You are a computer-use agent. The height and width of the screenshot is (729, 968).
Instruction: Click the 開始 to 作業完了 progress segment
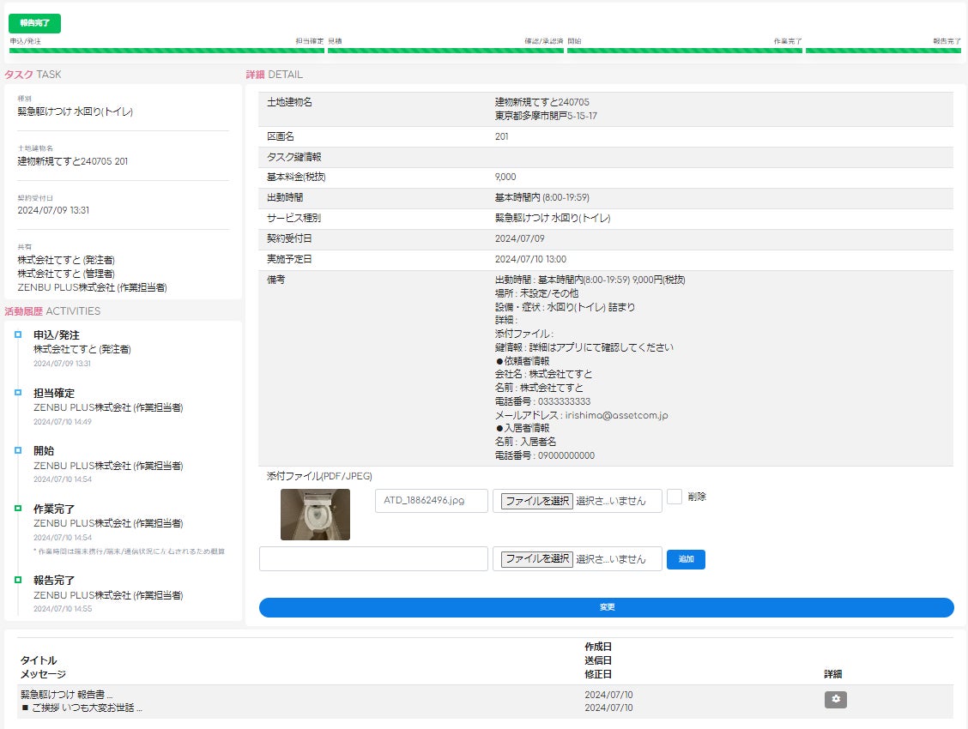685,51
